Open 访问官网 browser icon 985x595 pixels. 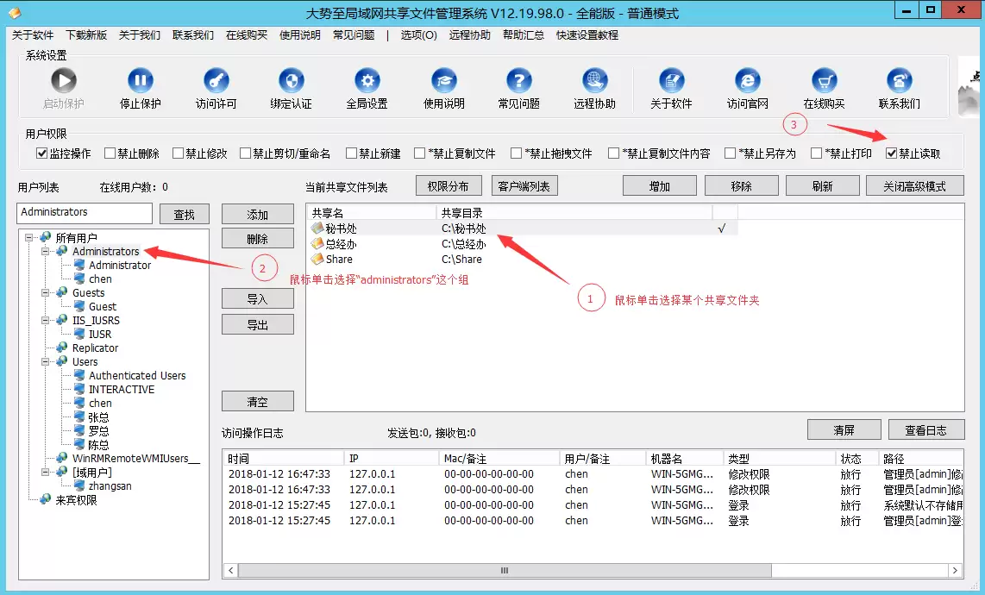tap(748, 80)
